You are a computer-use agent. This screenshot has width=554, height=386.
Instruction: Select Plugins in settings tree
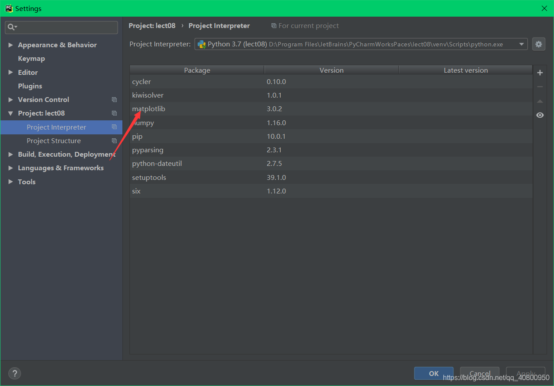30,86
